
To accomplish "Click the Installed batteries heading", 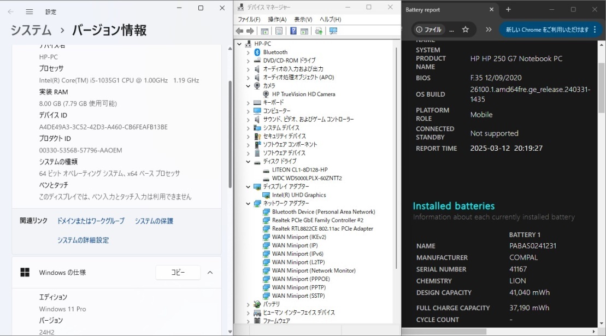I will click(x=454, y=206).
